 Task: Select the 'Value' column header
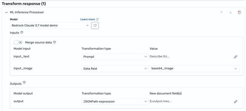[154, 49]
